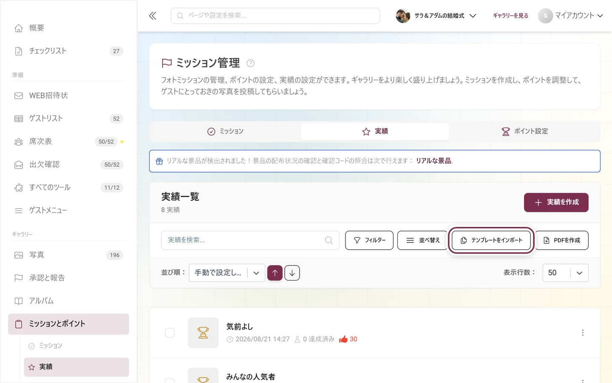
Task: Open 席次表 in the sidebar
Action: 68,142
